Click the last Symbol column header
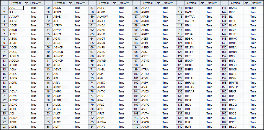This screenshot has height=130, width=264. [x=236, y=3]
